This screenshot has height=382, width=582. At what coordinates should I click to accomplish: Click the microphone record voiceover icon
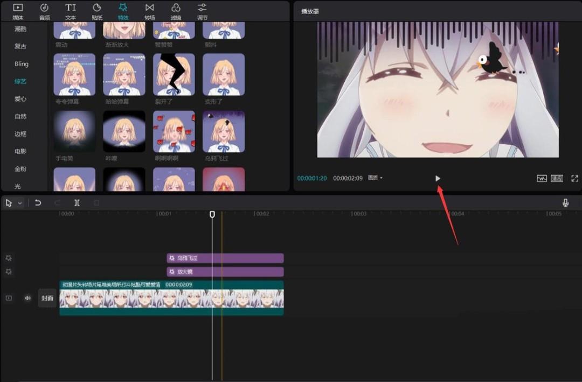[565, 203]
